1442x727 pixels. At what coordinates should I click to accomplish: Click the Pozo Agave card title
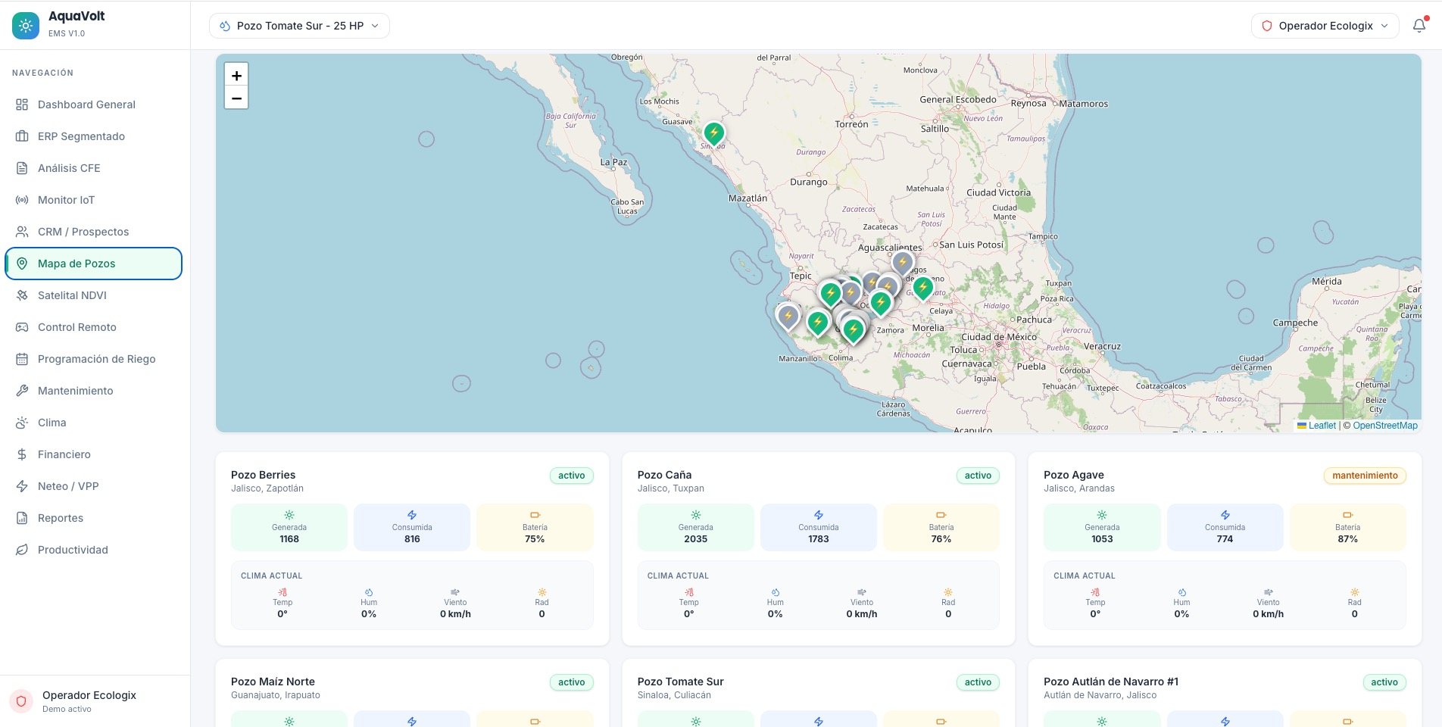[1074, 475]
